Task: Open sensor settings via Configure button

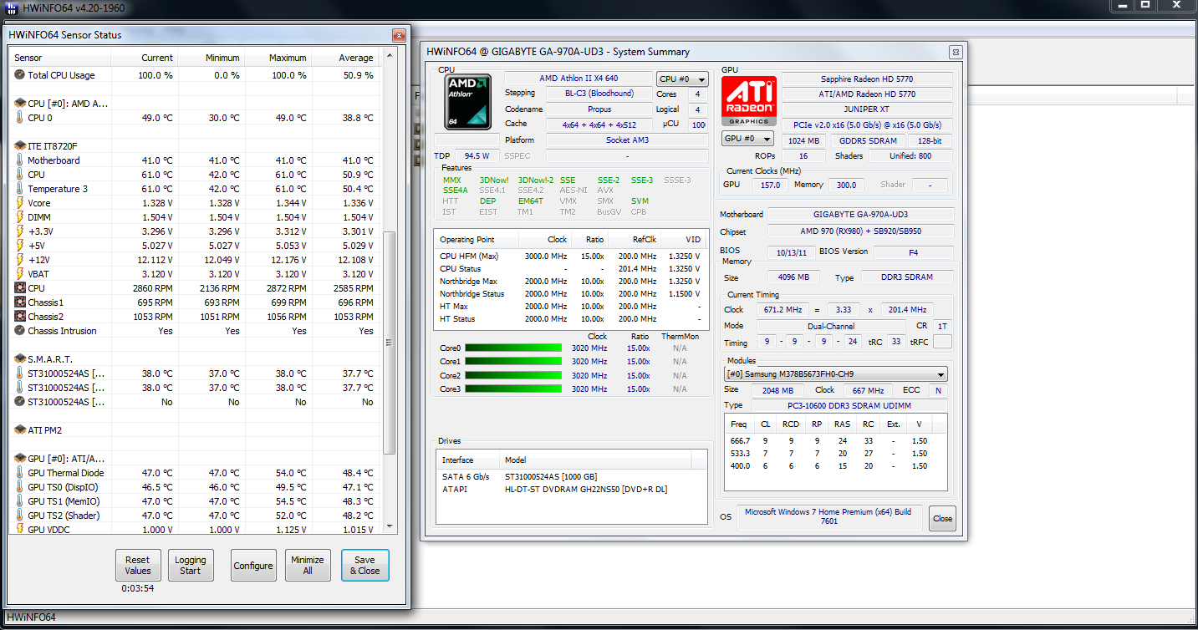Action: click(253, 565)
